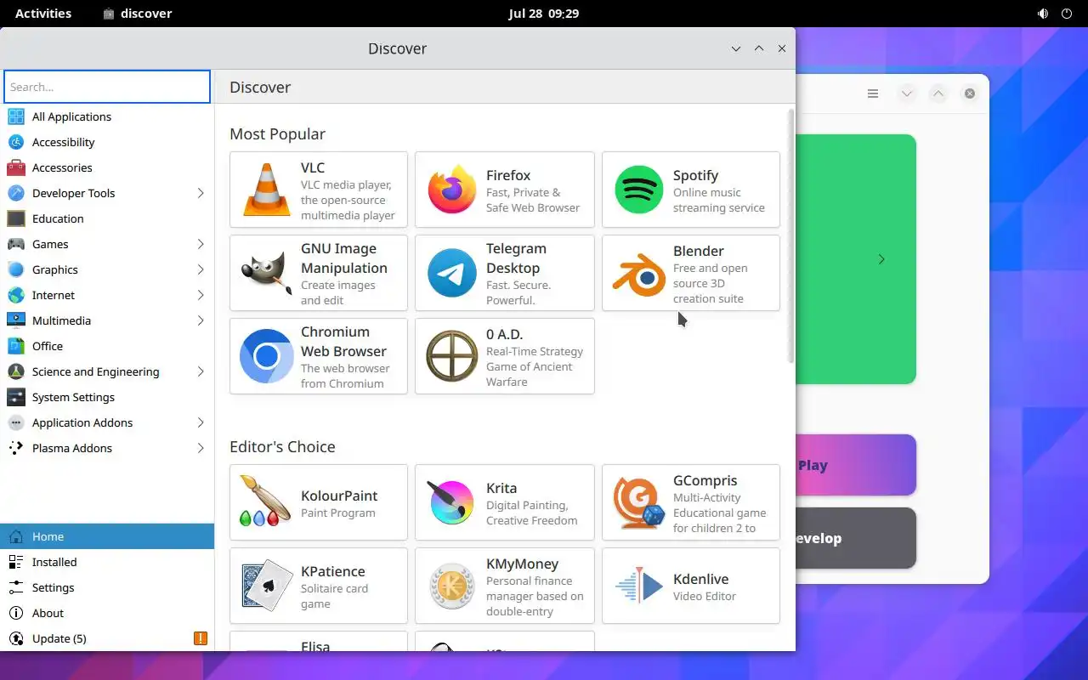Screen dimensions: 1088x680
Task: Click the Science and Engineering flask icon
Action: tap(16, 371)
